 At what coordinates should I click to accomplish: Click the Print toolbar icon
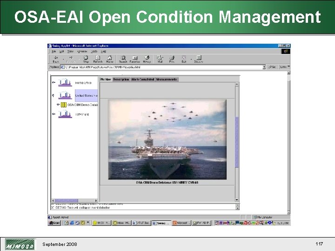click(x=172, y=58)
